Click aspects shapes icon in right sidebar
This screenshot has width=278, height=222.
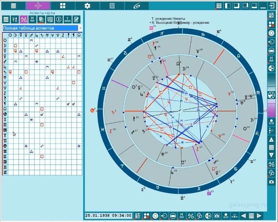click(271, 164)
